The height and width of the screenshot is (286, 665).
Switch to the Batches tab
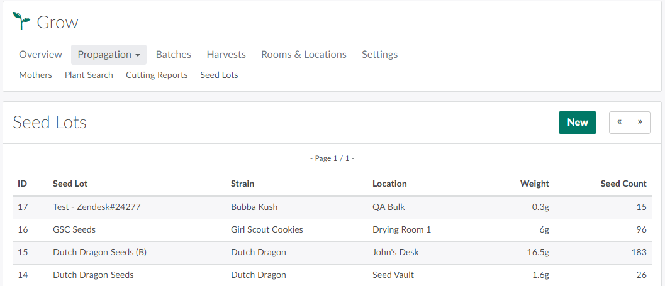coord(174,55)
